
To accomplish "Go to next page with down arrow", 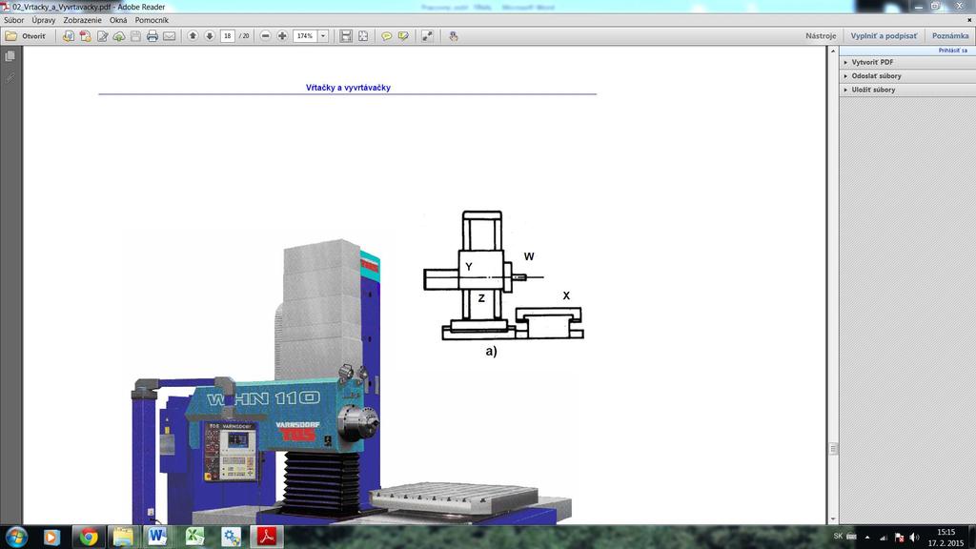I will pos(210,36).
